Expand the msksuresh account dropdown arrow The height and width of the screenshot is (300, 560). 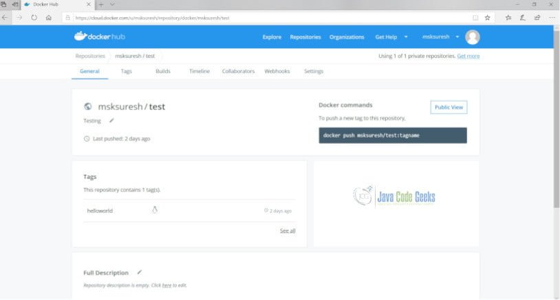(x=457, y=36)
